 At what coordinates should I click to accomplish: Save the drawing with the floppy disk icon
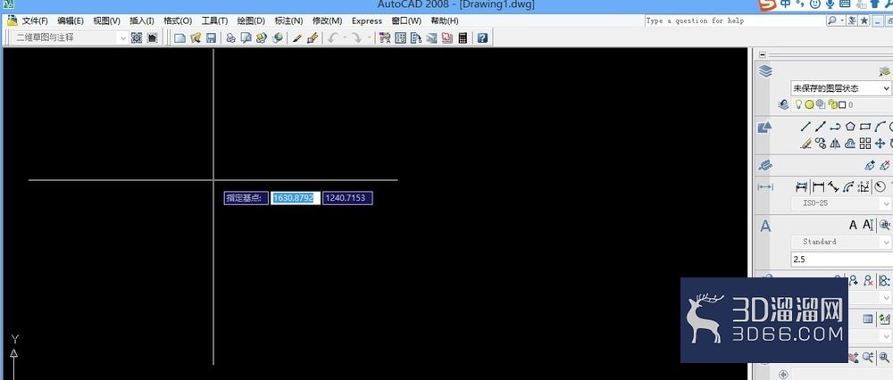pos(211,38)
